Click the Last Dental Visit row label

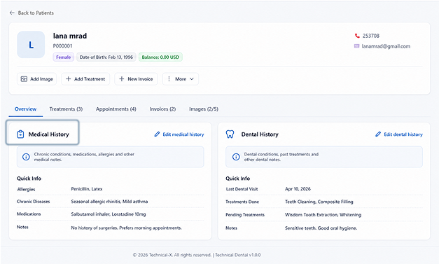click(242, 189)
